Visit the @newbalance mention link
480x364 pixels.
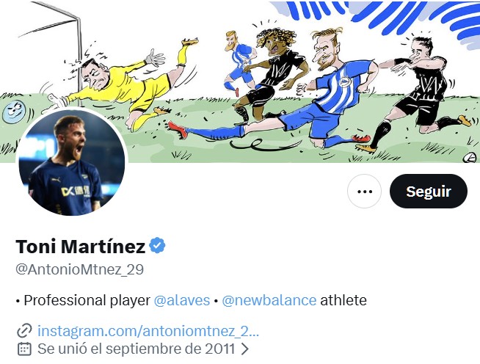coord(269,301)
